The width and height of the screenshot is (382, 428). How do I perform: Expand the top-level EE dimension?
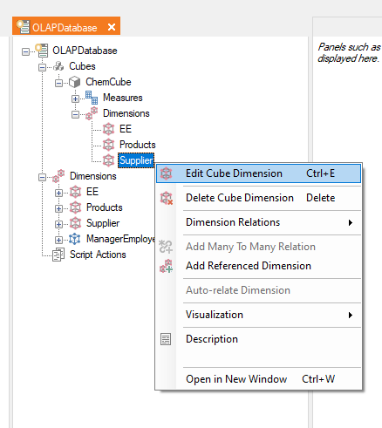[58, 193]
